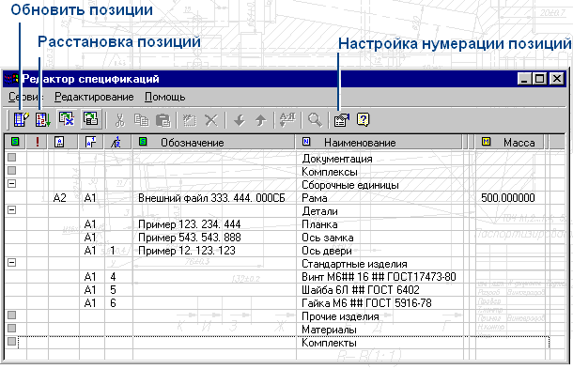Screen dimensions: 573x369
Task: Click the sheet format A column header icon
Action: click(x=59, y=142)
